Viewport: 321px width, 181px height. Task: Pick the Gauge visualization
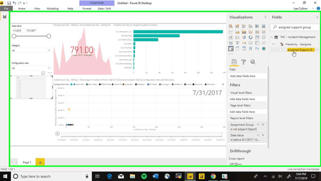(244, 43)
